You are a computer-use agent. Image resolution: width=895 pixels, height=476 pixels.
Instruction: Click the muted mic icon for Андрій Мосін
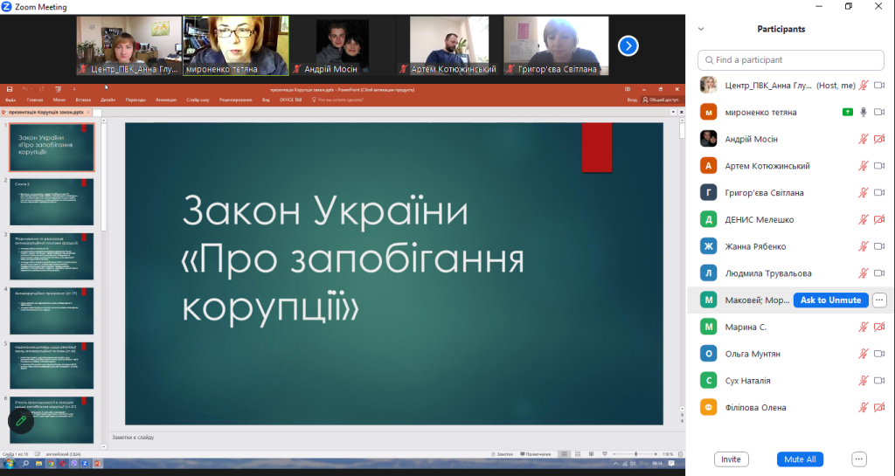(864, 139)
